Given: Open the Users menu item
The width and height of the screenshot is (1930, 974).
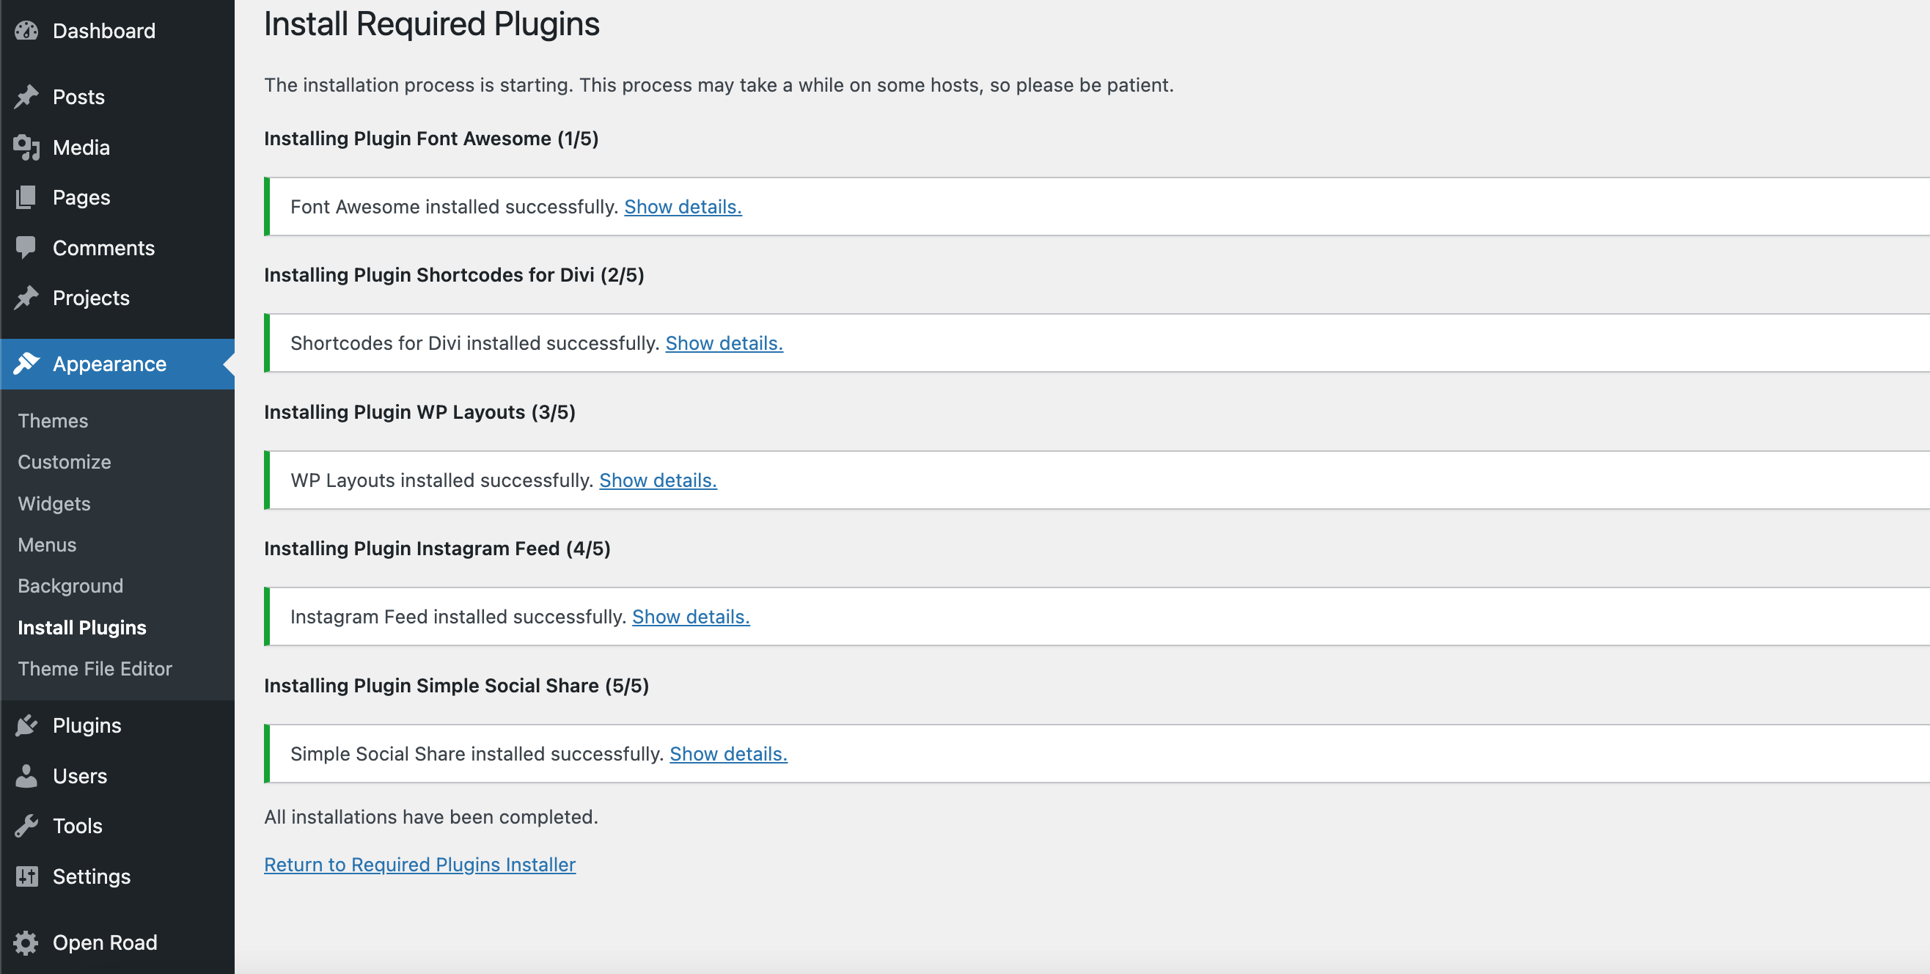Looking at the screenshot, I should [x=117, y=775].
